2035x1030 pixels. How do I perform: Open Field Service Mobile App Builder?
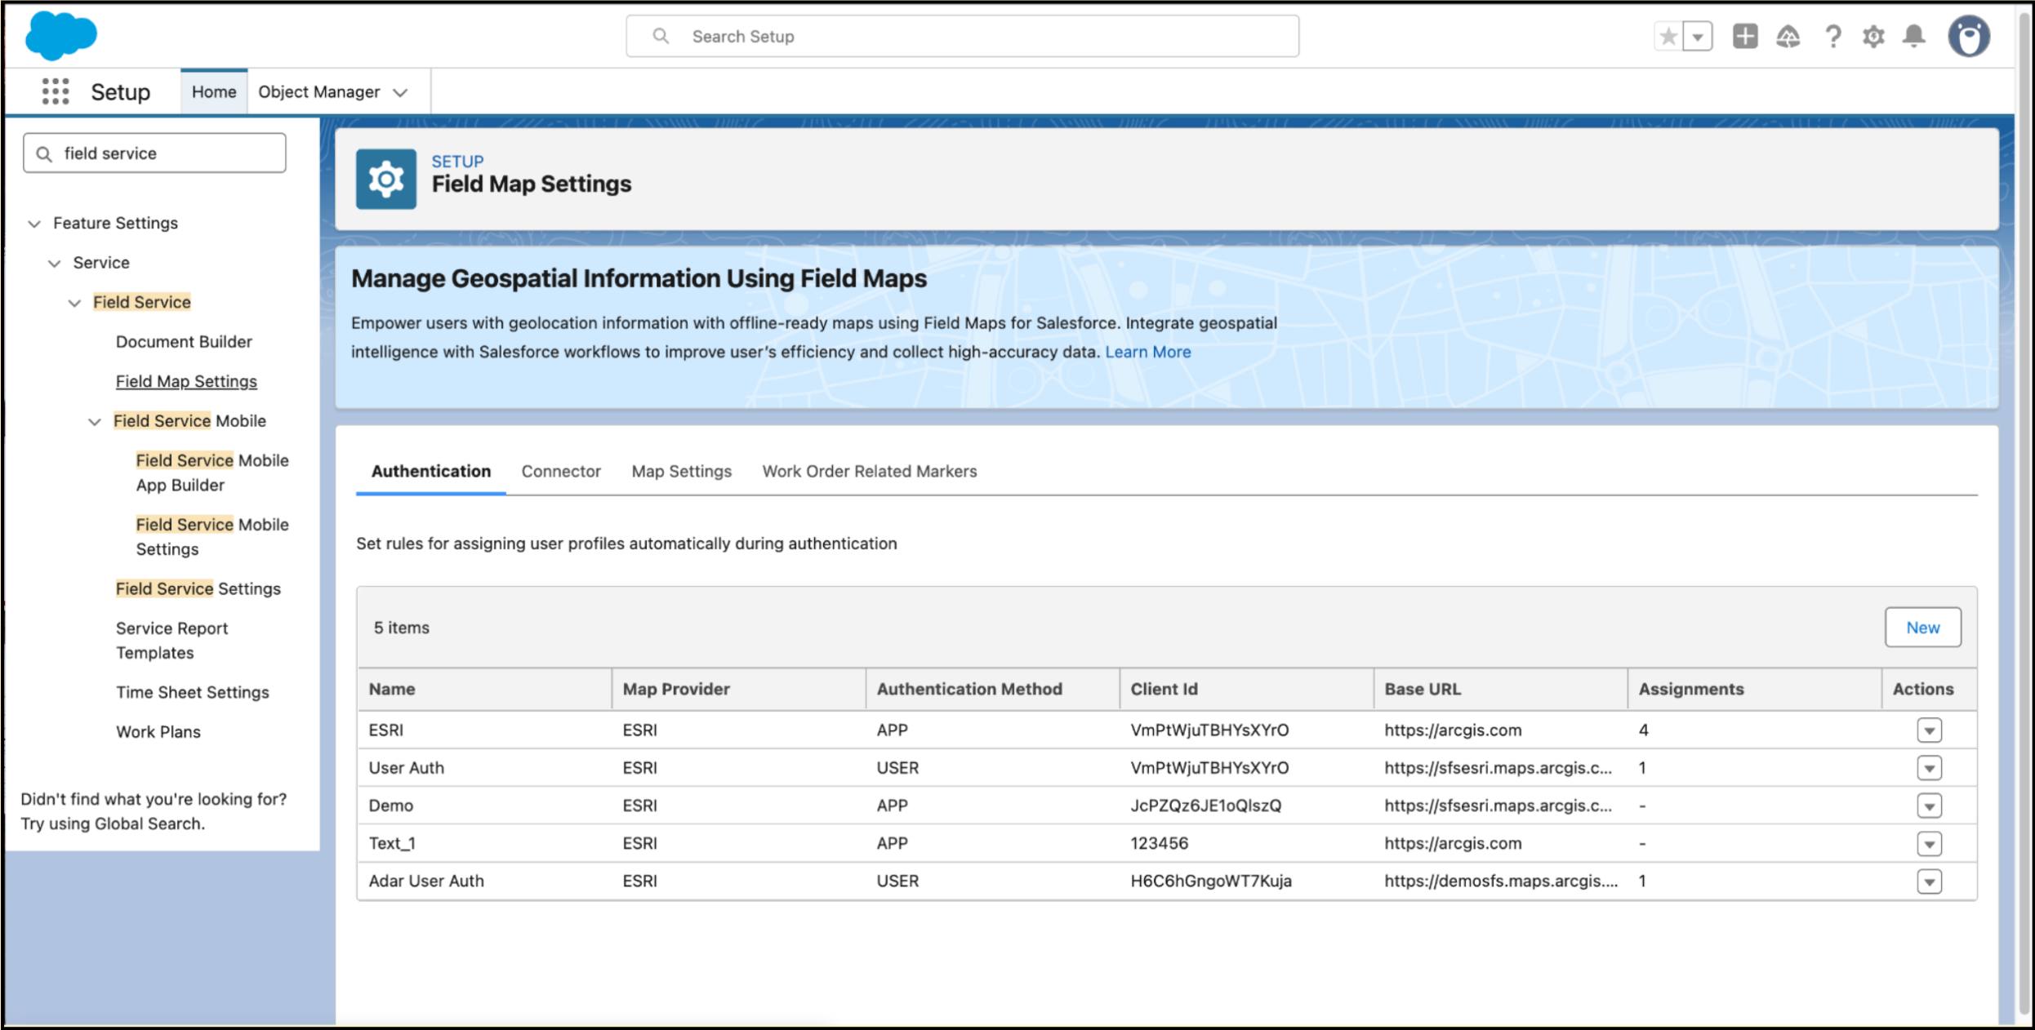(x=212, y=473)
